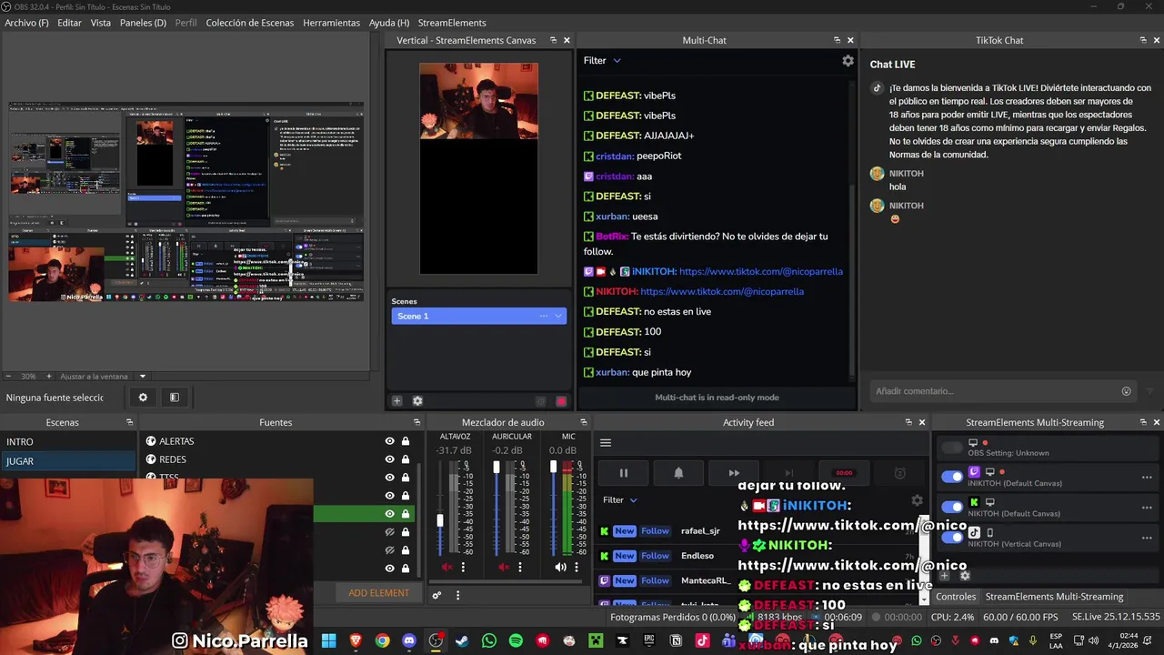The width and height of the screenshot is (1164, 655).
Task: Open the Archivo menu
Action: point(26,23)
